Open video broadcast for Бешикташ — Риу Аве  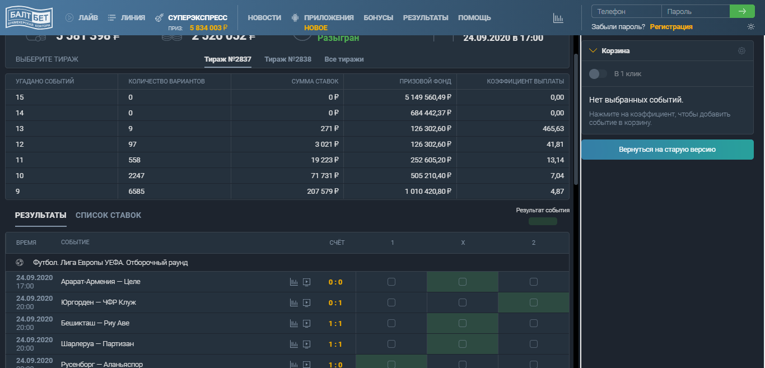pos(306,323)
